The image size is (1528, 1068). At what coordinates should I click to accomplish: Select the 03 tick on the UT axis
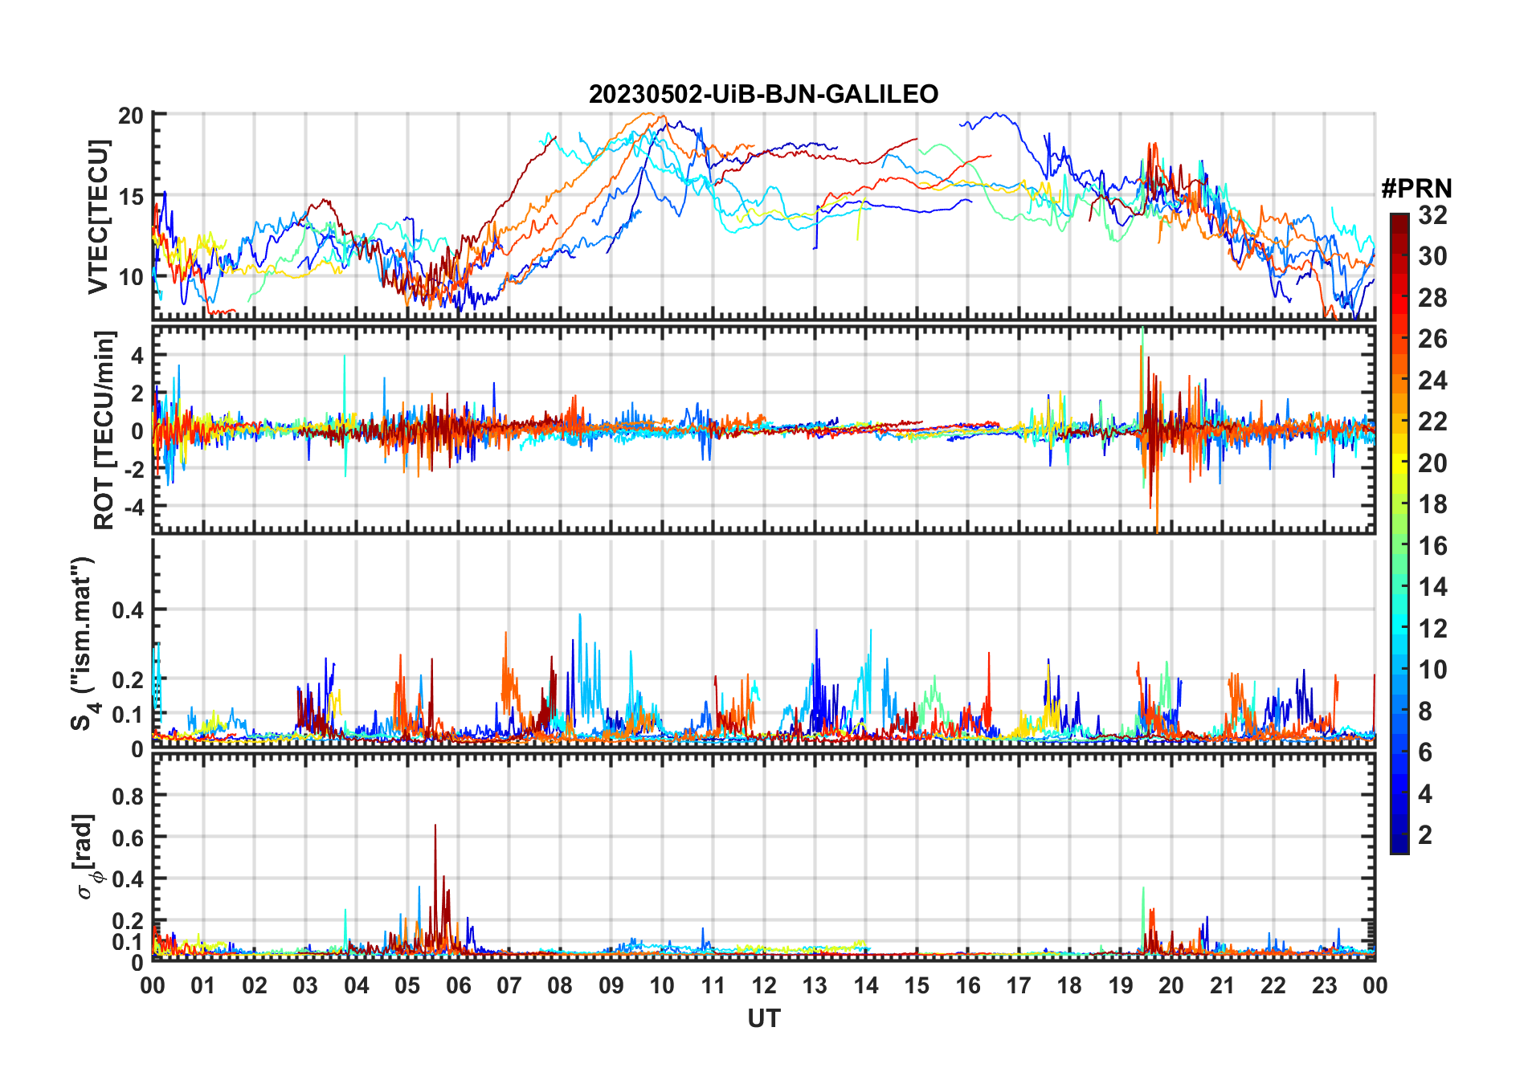305,985
